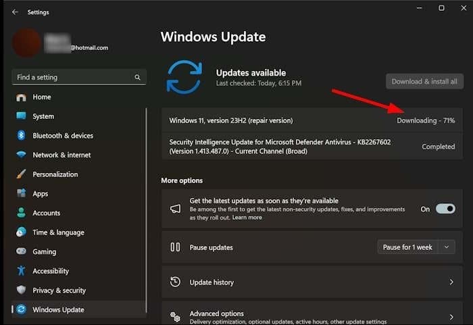Viewport: 473px width, 325px height.
Task: Maximize the Settings window
Action: tap(441, 8)
